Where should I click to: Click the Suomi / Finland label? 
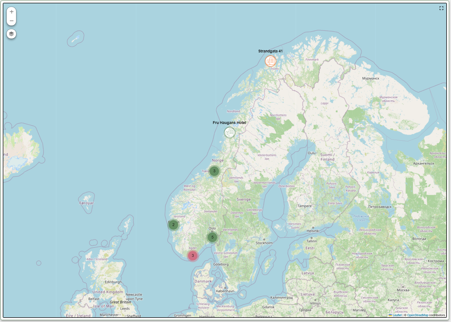[328, 157]
